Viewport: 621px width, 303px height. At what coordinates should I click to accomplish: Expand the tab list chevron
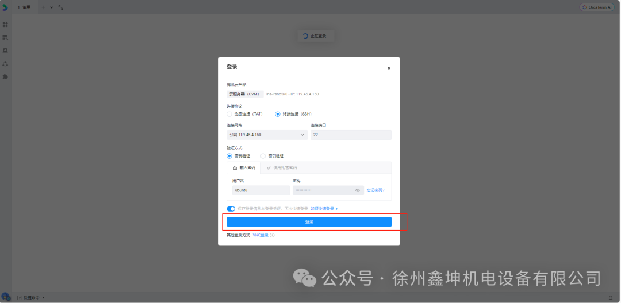[x=52, y=7]
